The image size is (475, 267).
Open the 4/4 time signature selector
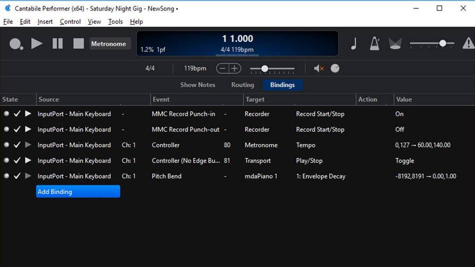150,68
